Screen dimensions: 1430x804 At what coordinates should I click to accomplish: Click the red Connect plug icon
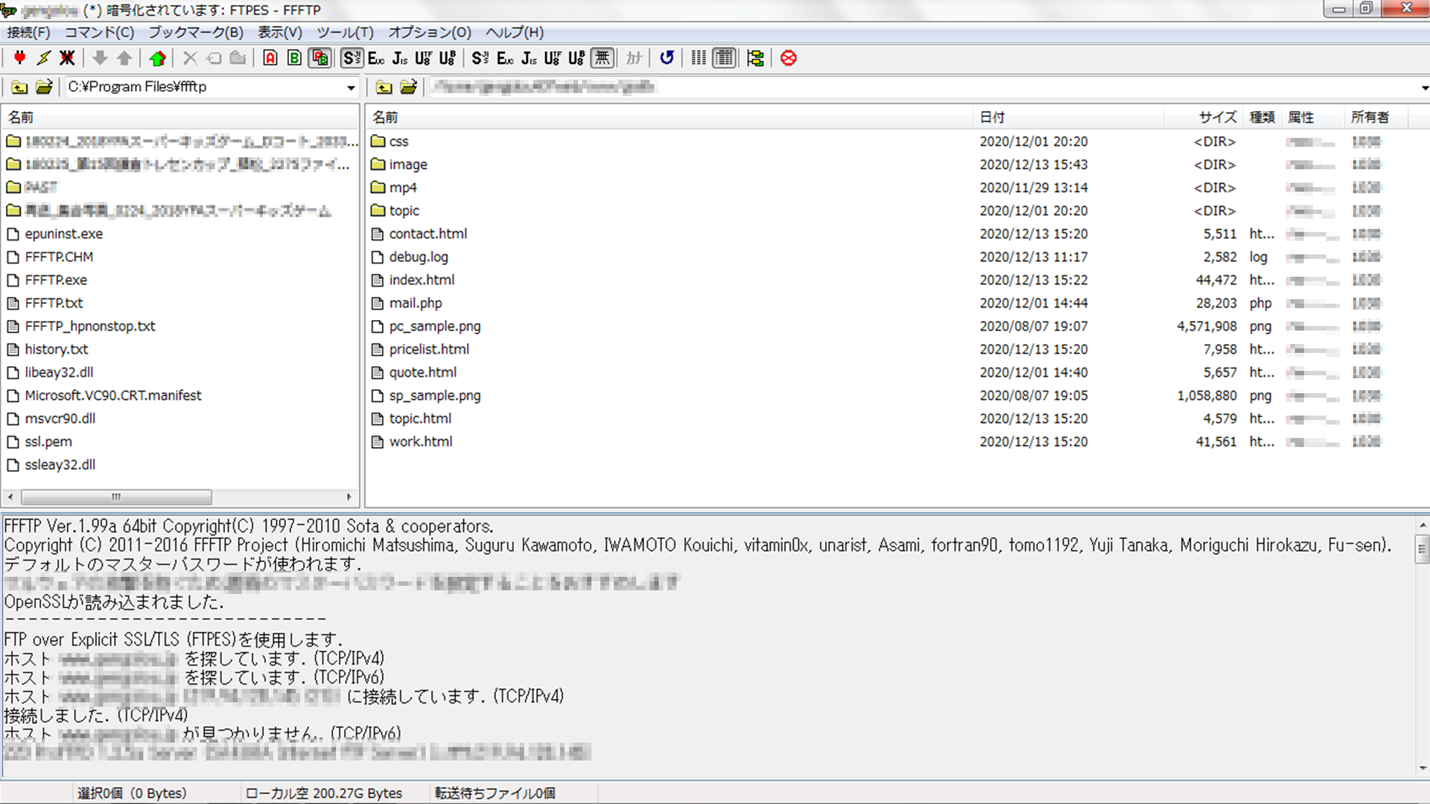[20, 58]
